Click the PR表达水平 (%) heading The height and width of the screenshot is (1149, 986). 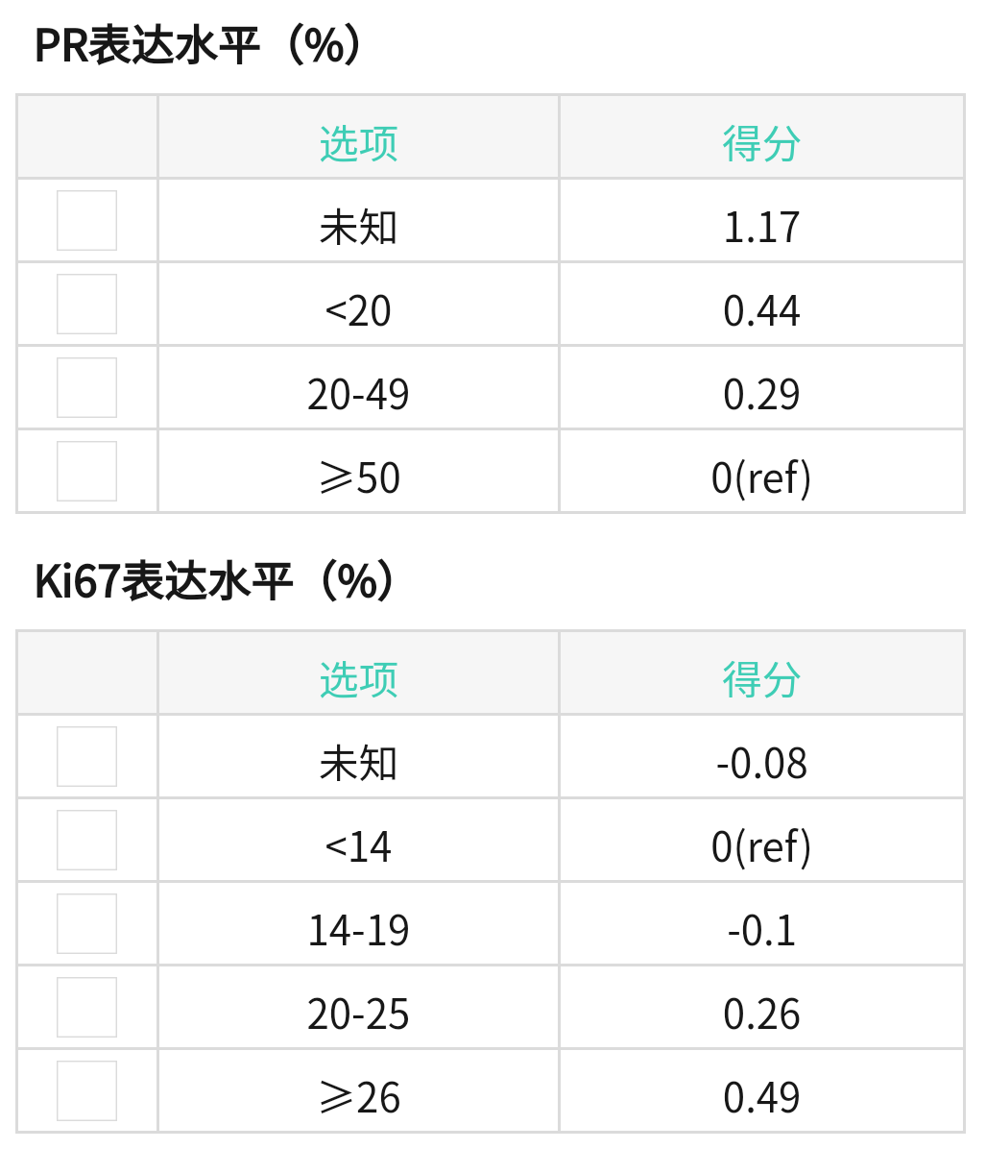click(x=198, y=45)
